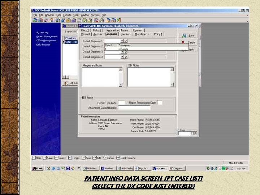
Task: Open the Default Diagnosis 1 dropdown arrow
Action: click(122, 41)
